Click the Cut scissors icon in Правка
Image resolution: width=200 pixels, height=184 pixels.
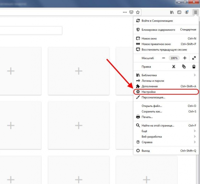(x=174, y=66)
